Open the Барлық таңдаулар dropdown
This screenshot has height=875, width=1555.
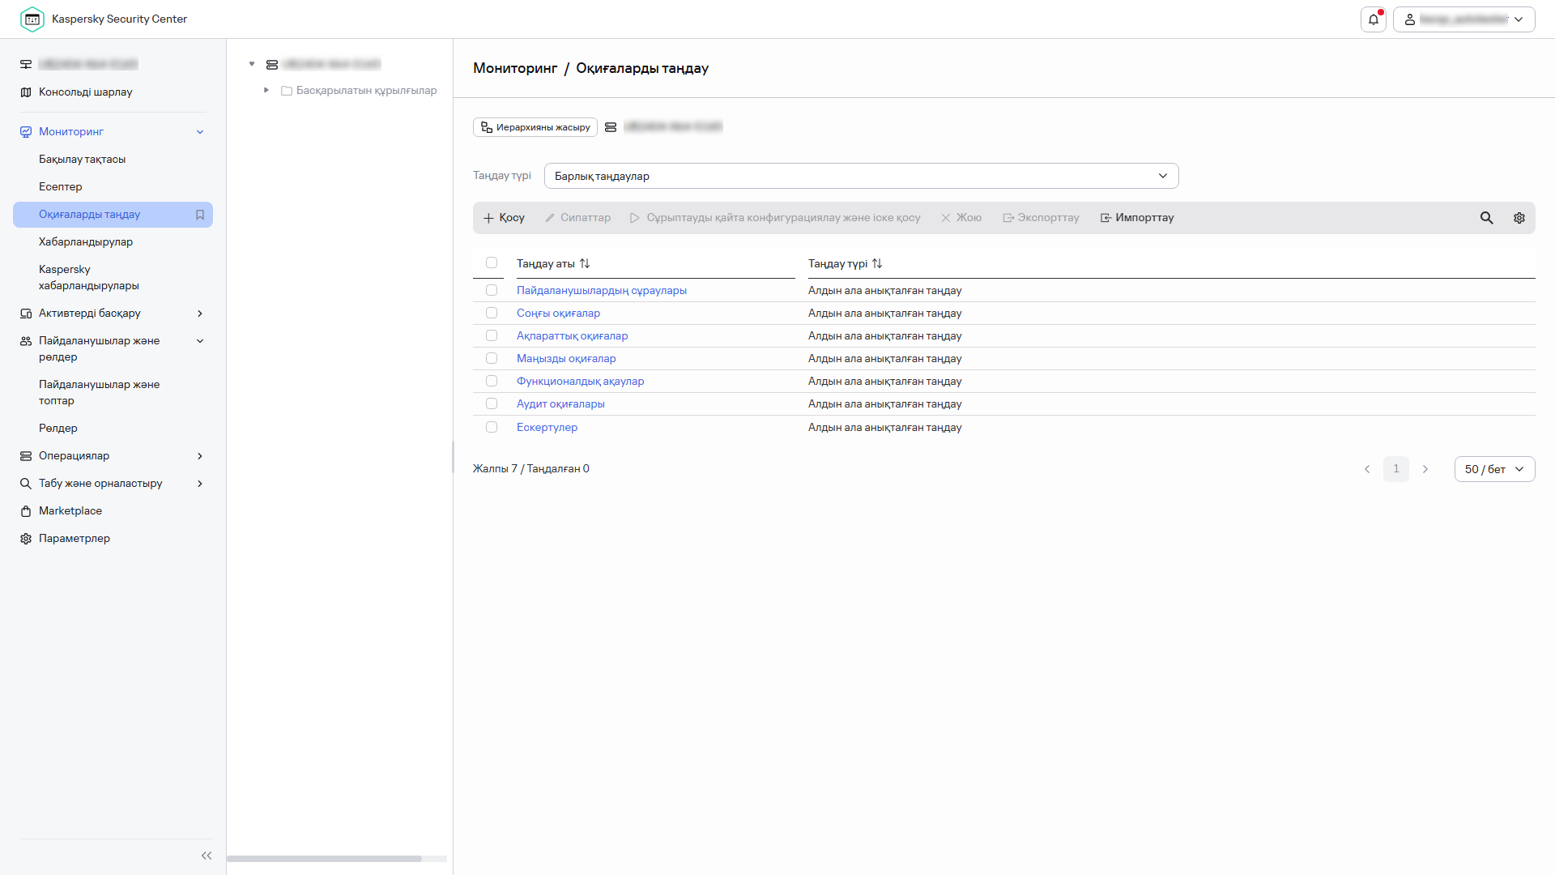click(x=861, y=176)
